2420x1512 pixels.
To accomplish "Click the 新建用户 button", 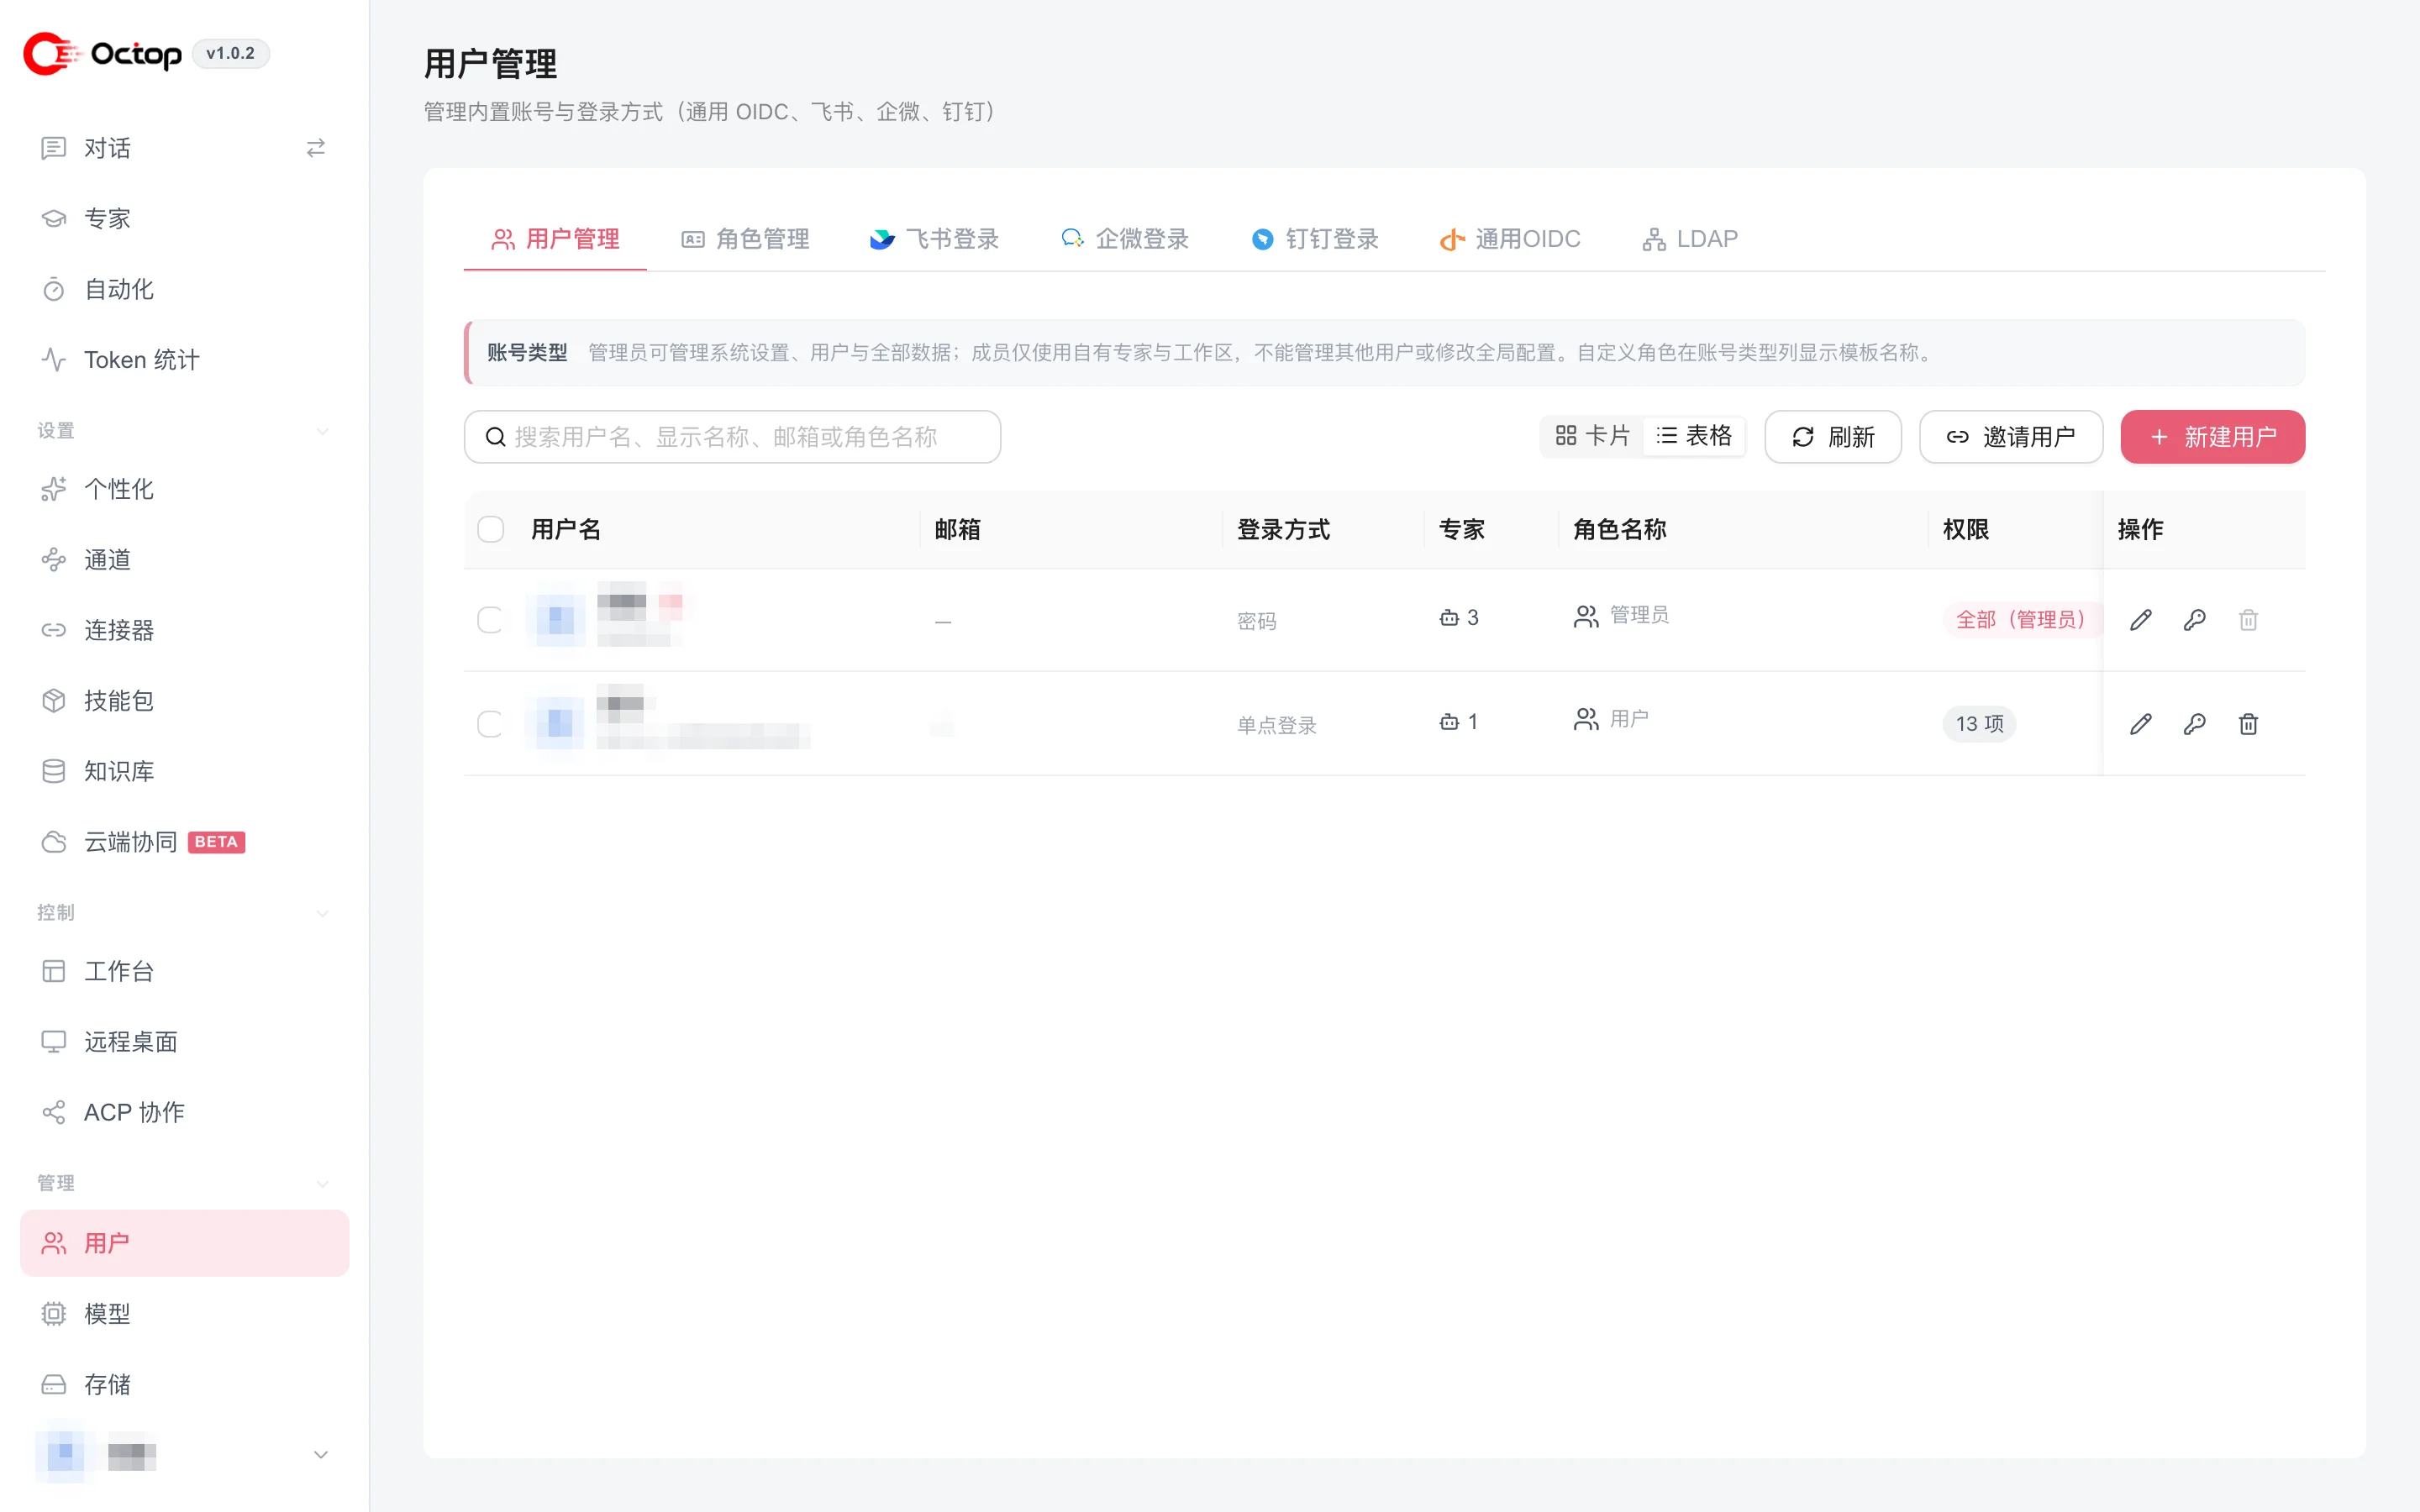I will (2213, 437).
